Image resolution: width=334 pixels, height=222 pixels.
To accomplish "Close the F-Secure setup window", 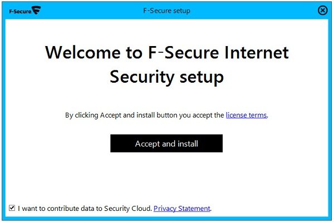I will click(322, 10).
